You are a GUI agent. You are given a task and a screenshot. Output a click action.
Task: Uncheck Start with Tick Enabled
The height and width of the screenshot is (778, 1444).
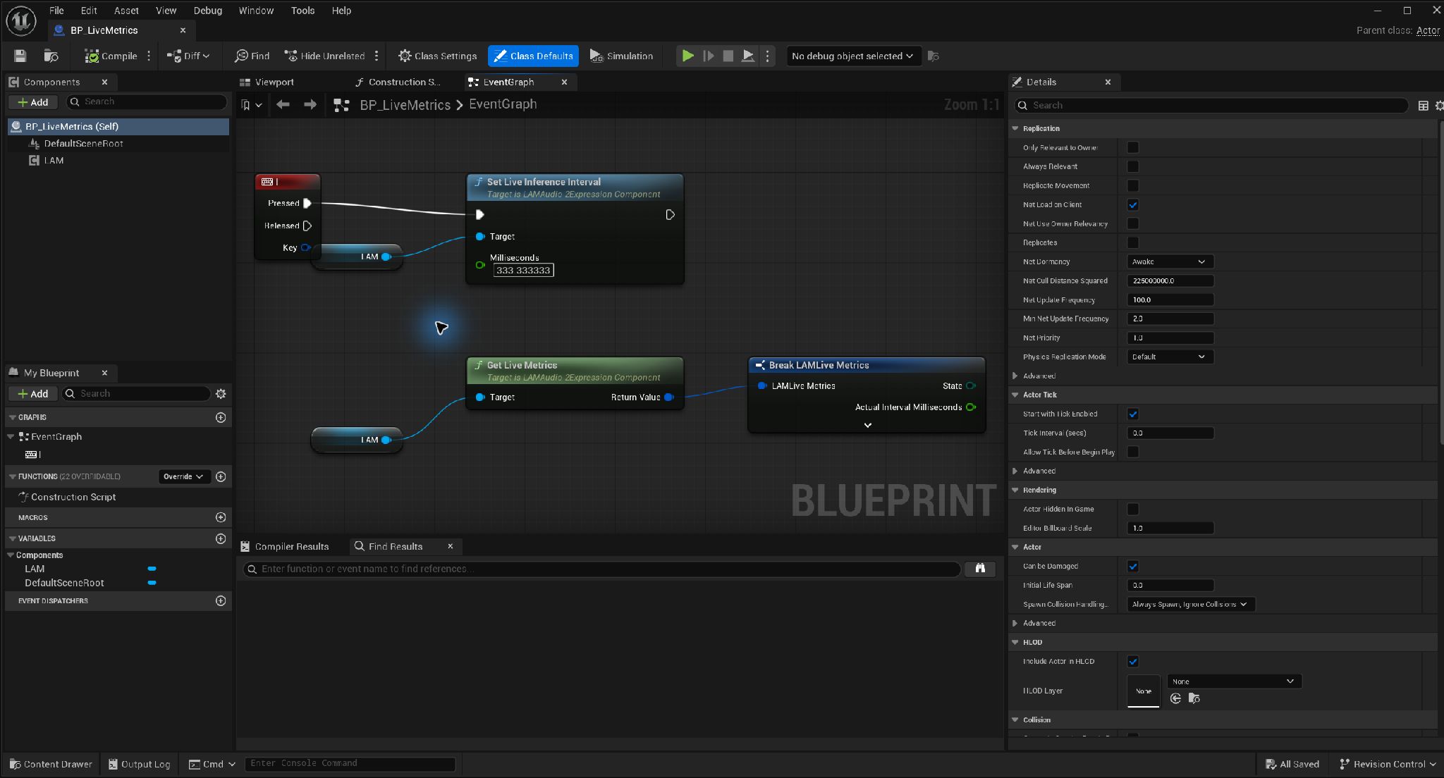click(1133, 414)
